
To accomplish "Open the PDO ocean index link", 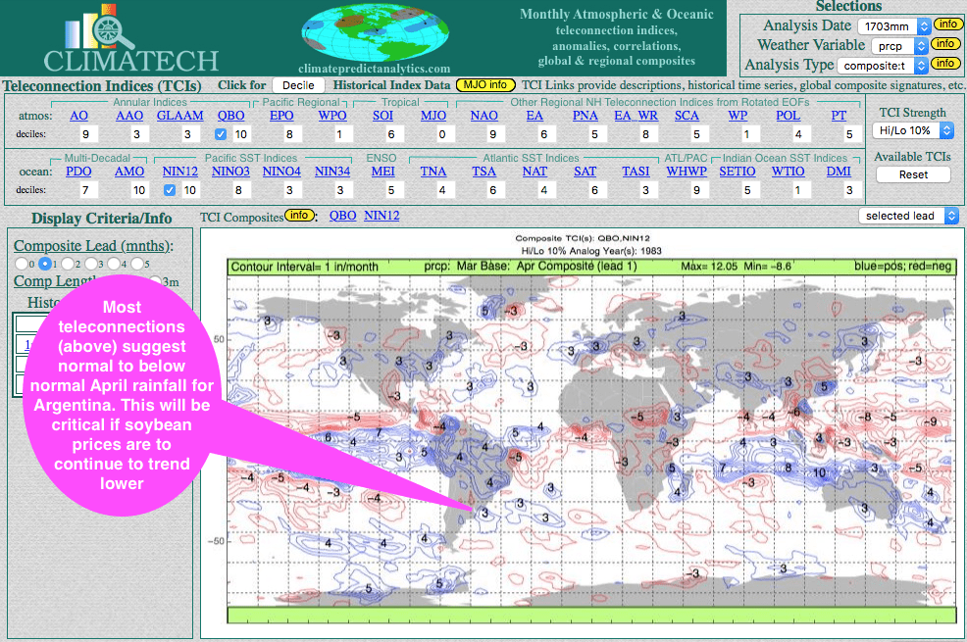I will pos(78,171).
